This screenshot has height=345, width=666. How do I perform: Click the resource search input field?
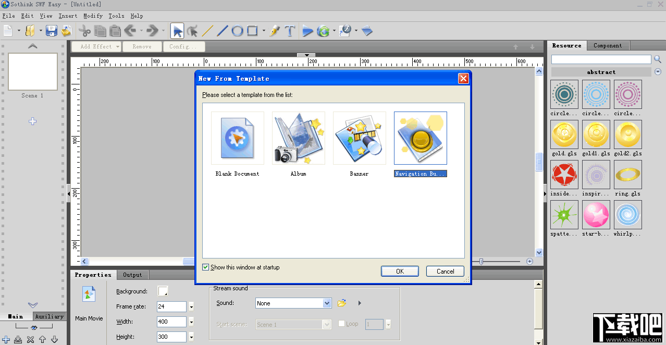tap(601, 59)
